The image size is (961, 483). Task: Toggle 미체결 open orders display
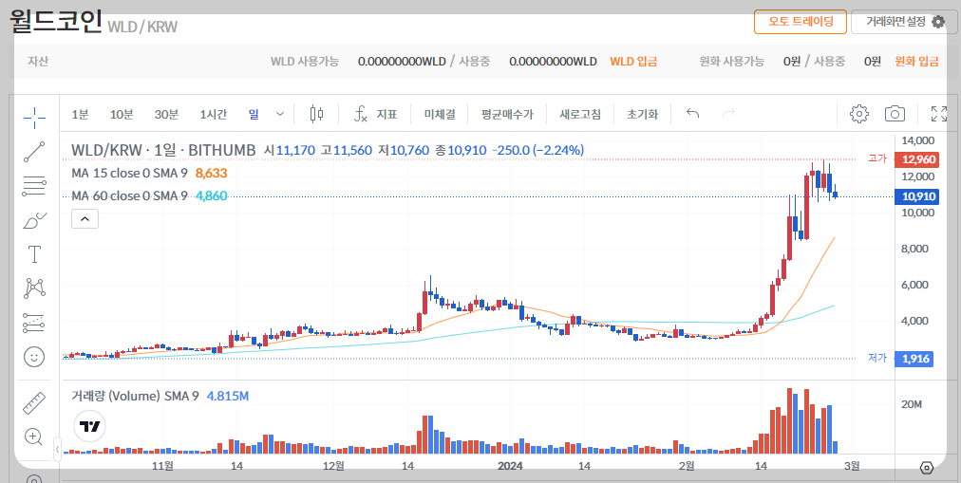coord(440,114)
